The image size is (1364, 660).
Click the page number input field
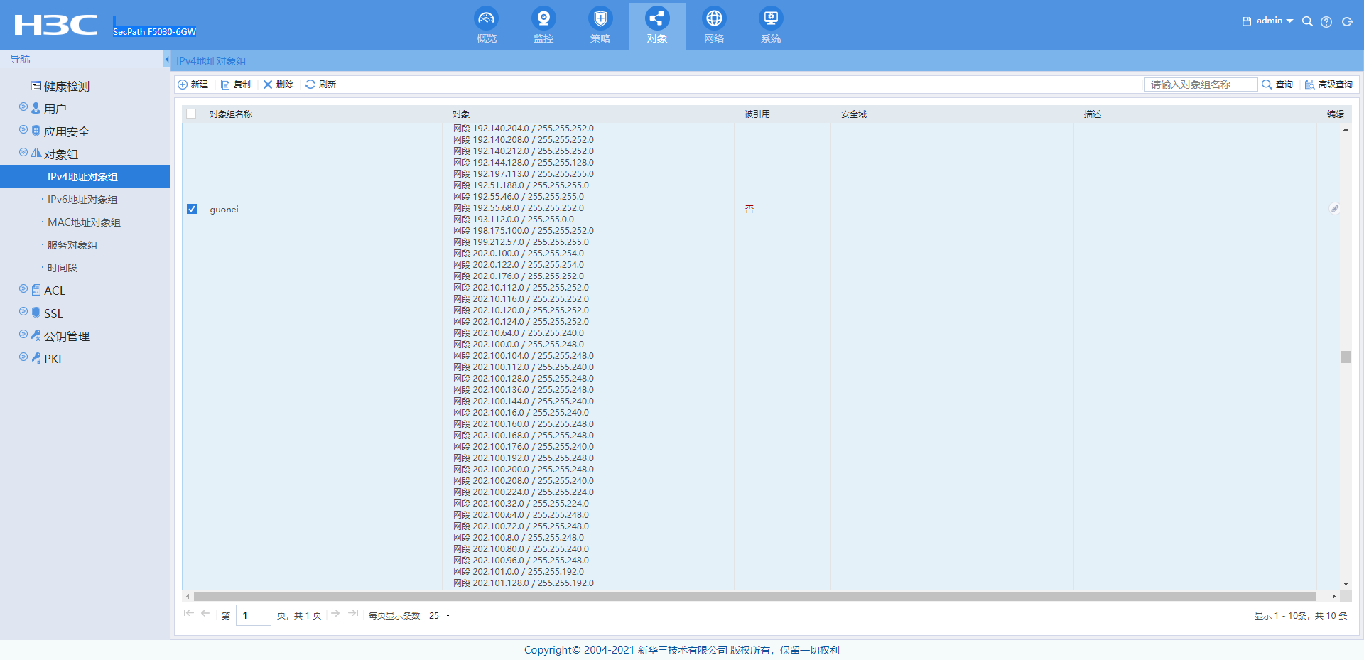254,615
